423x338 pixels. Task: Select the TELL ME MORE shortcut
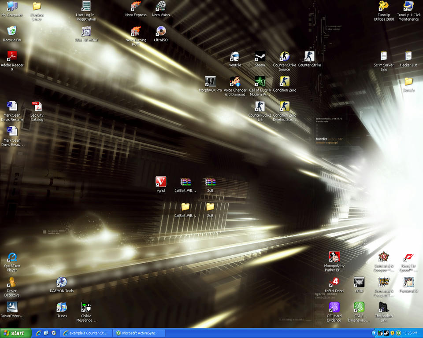[x=86, y=34]
